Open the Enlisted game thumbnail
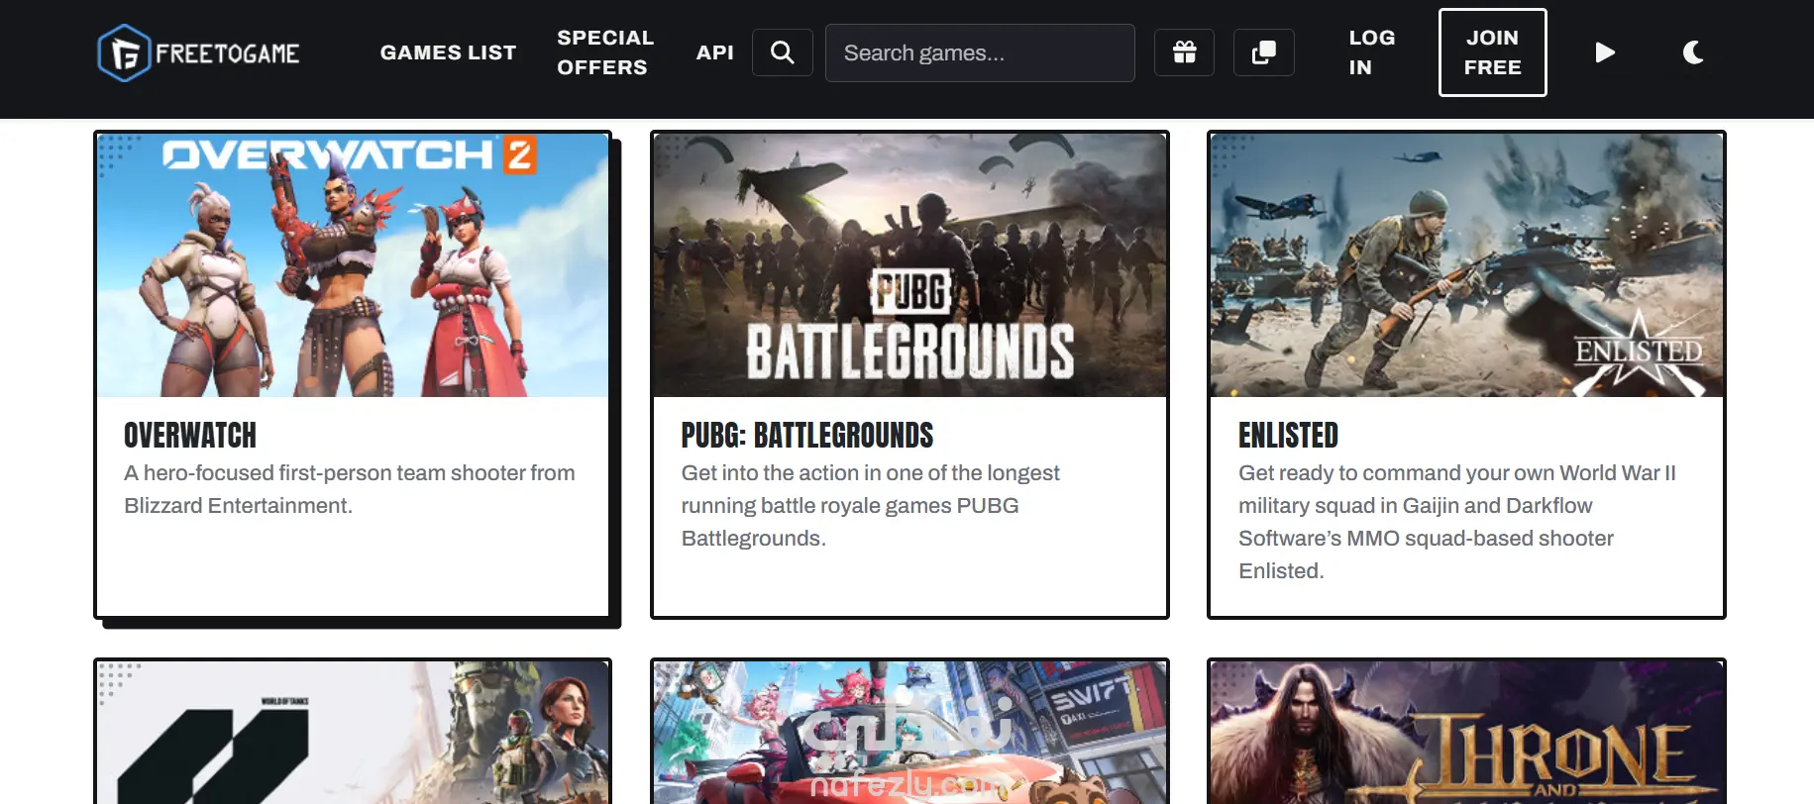 click(1466, 265)
